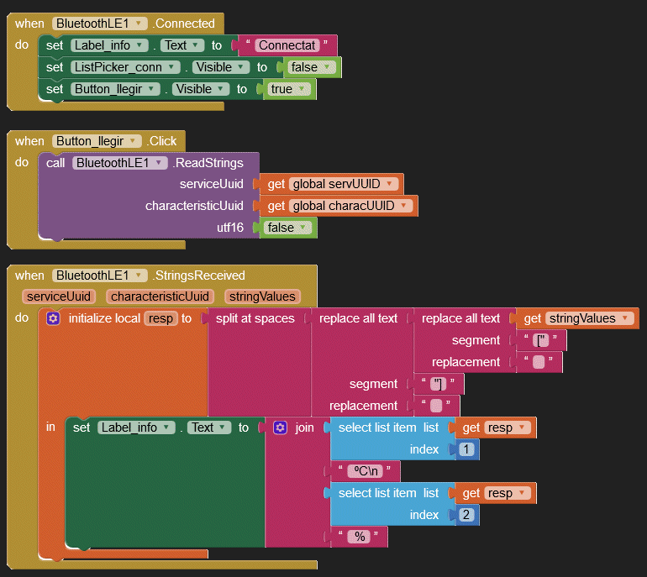Open gear mutator on the join block
Image resolution: width=647 pixels, height=577 pixels.
pos(281,428)
